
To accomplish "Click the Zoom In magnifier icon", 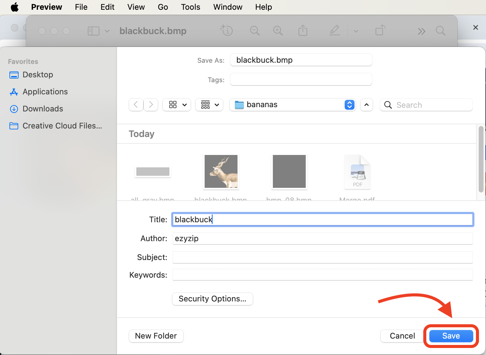I will pyautogui.click(x=278, y=31).
